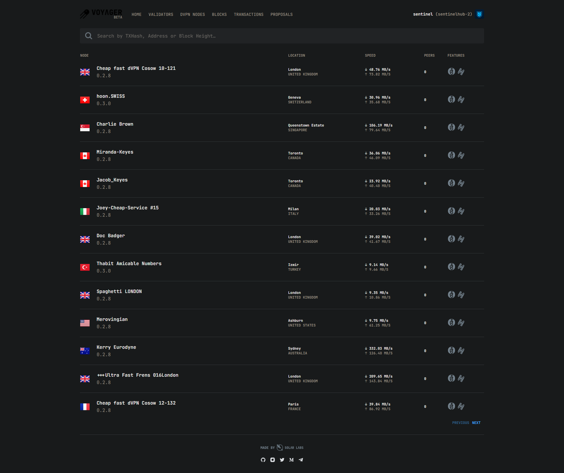Viewport: 564px width, 473px height.
Task: Open the GitHub icon in footer
Action: (263, 460)
